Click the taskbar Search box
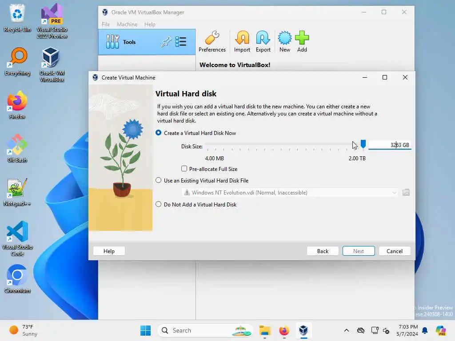The width and height of the screenshot is (455, 341). click(205, 330)
